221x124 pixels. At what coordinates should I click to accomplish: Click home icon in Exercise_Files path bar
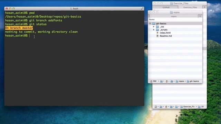166,107
